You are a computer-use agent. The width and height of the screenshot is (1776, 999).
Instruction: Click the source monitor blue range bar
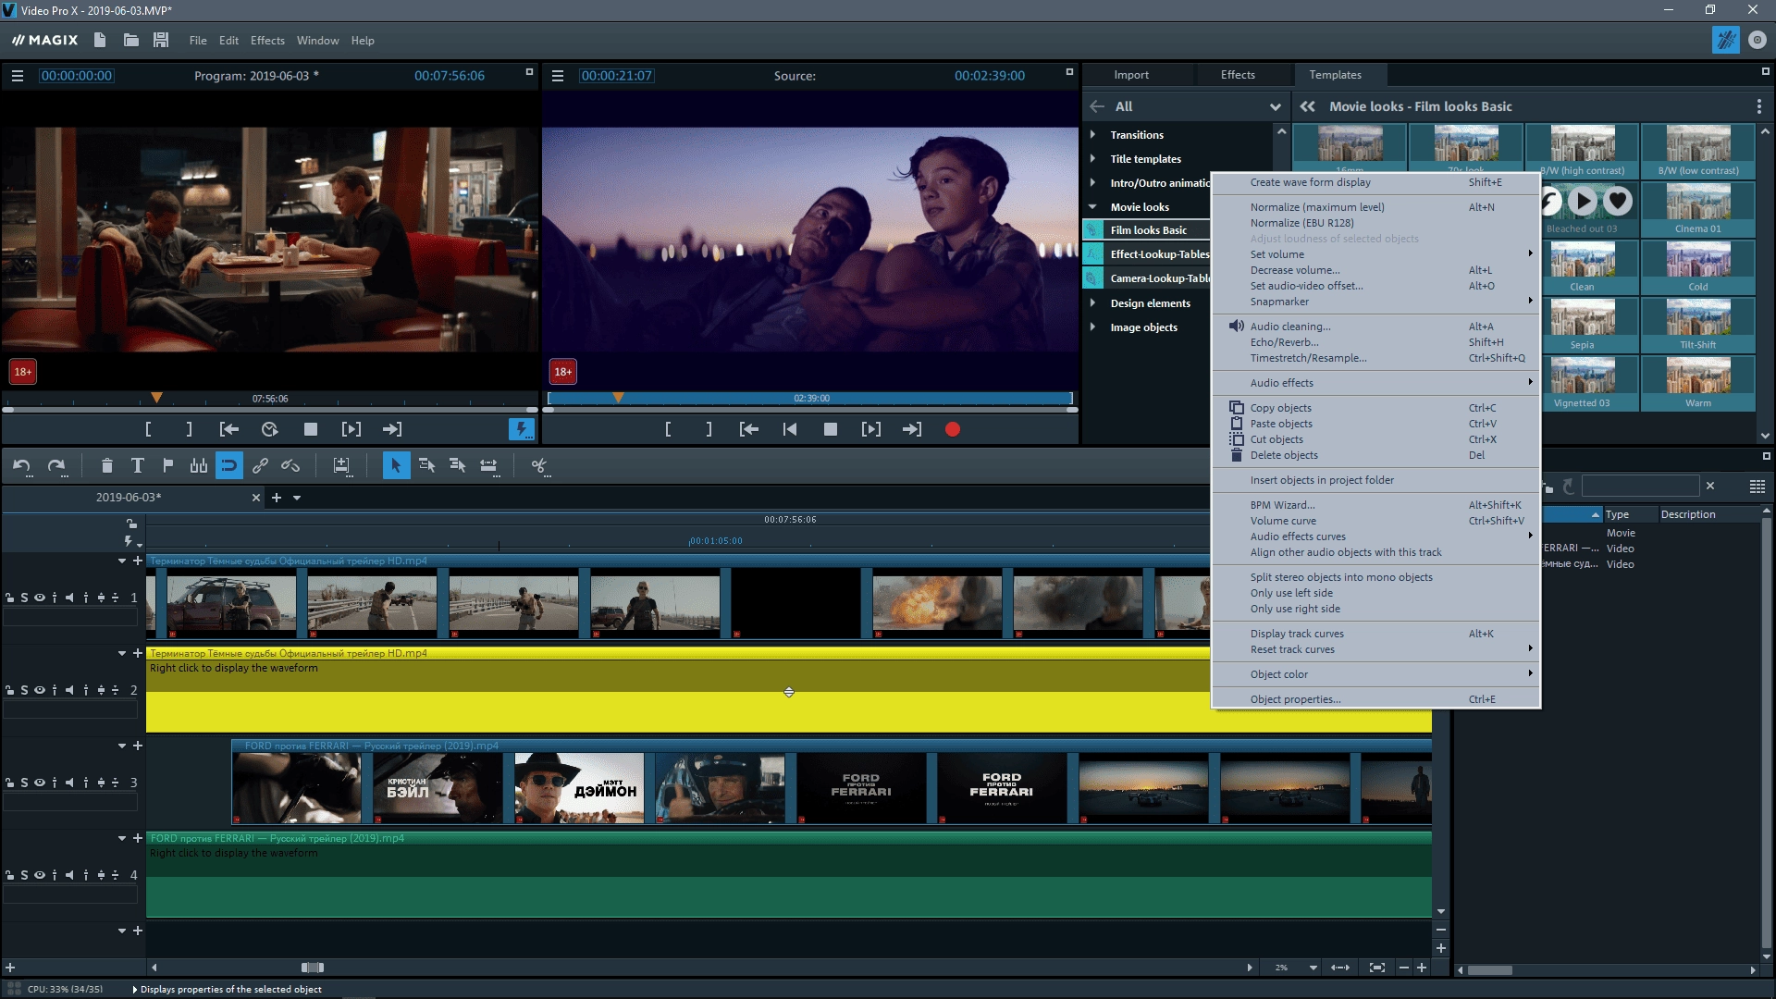810,399
